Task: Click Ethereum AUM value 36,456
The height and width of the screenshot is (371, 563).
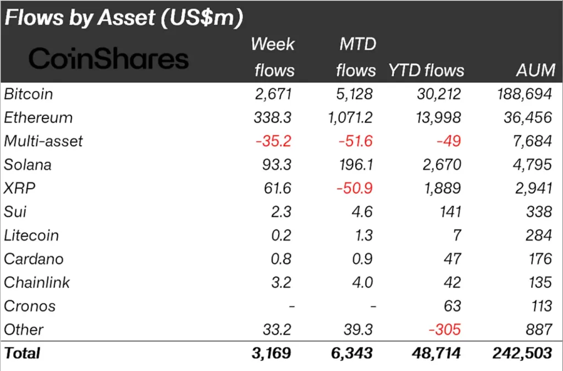Action: [527, 118]
